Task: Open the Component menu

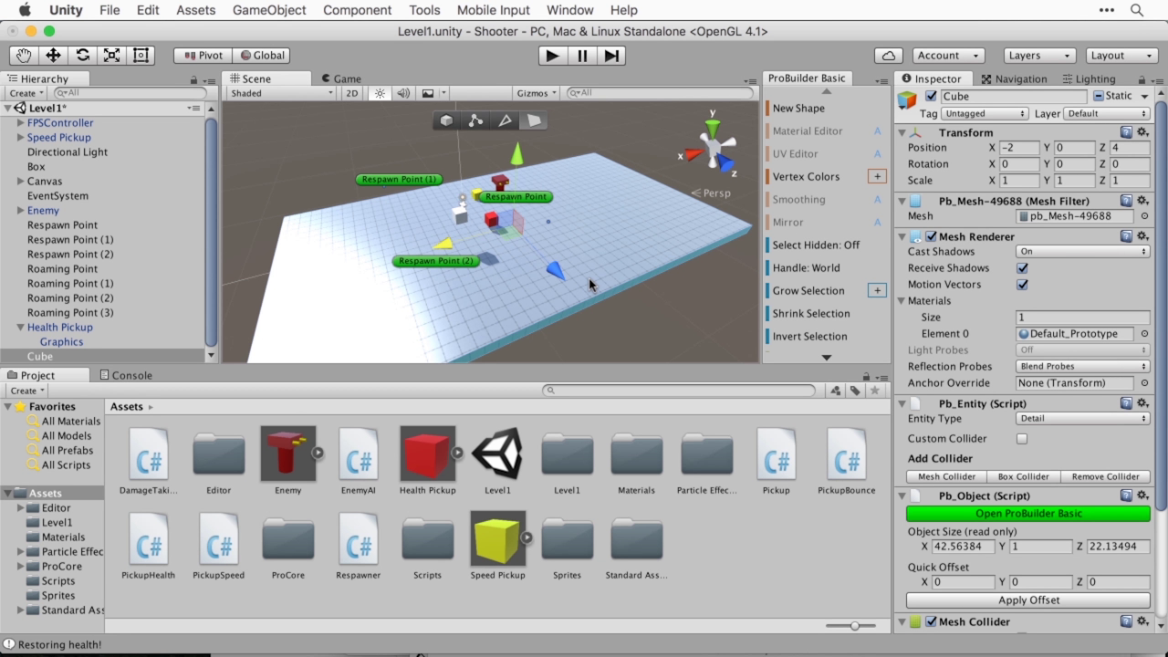Action: tap(357, 10)
